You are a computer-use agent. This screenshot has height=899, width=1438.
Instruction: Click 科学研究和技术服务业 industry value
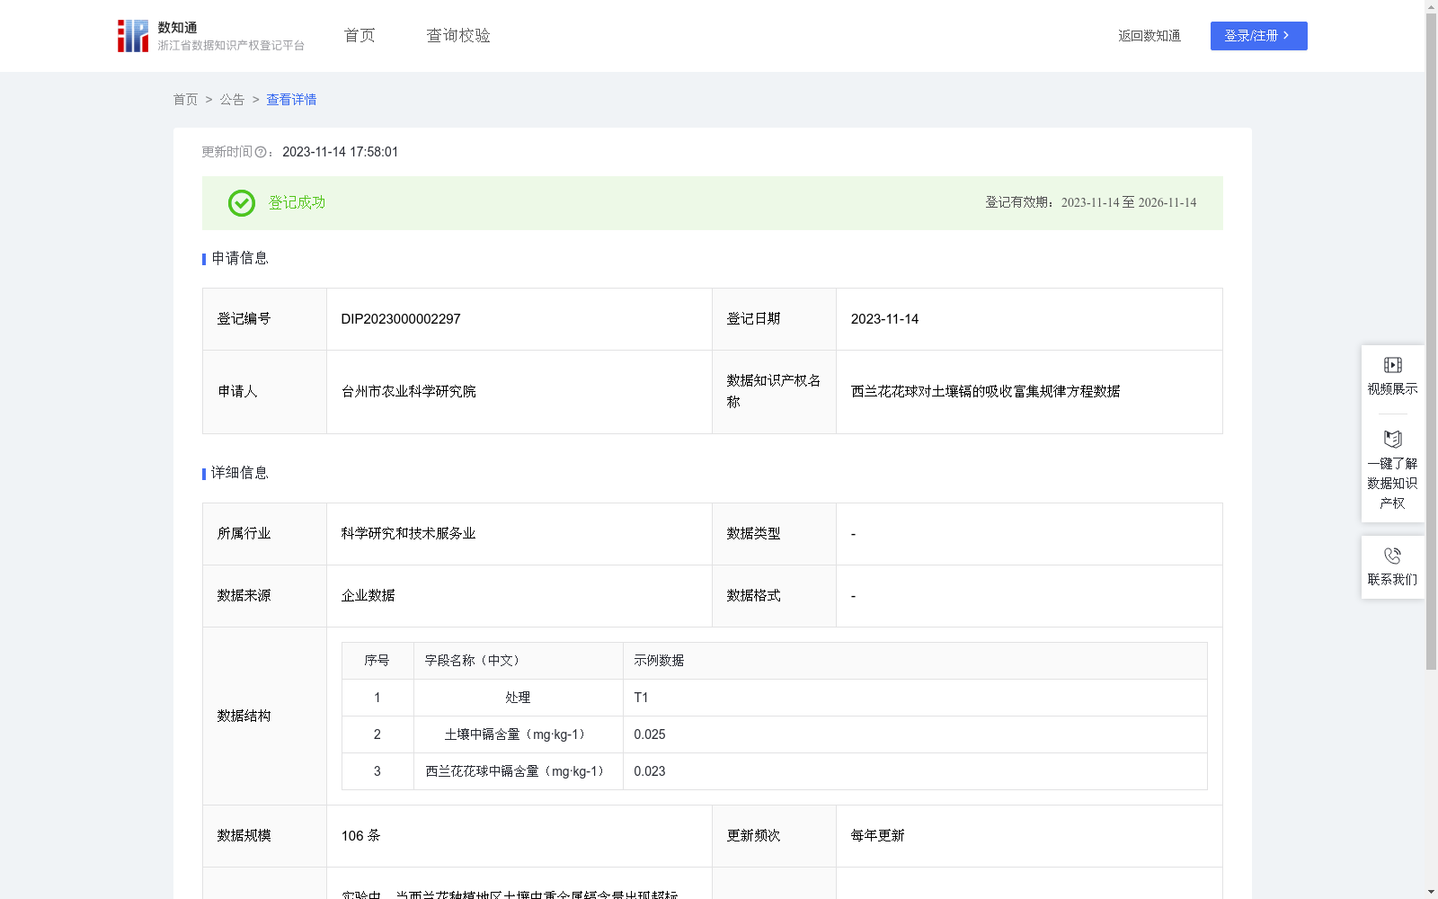(408, 534)
